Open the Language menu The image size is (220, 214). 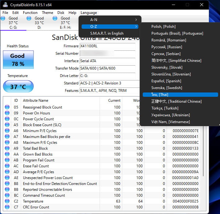point(89,13)
